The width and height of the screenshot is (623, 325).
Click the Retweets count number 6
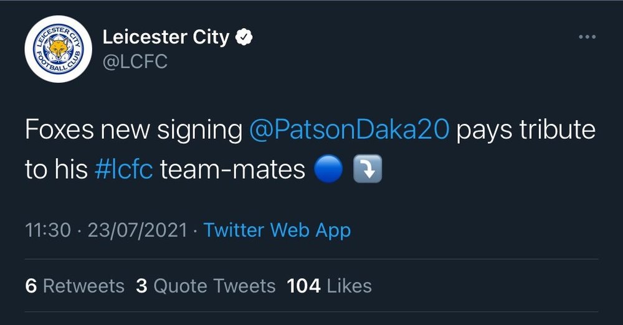[x=31, y=286]
